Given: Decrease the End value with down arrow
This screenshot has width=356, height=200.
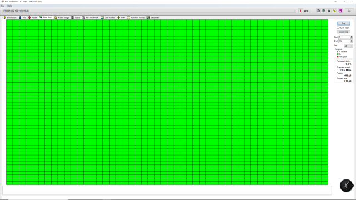Looking at the screenshot, I should pos(352,42).
